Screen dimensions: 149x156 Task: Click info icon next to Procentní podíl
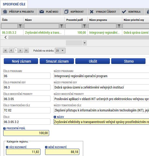(x=4, y=128)
